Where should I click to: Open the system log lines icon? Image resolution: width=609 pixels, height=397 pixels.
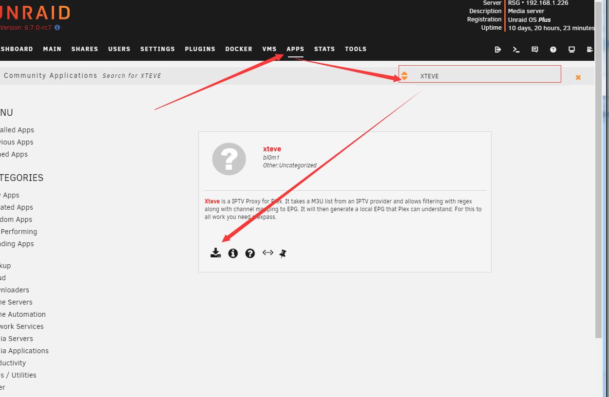click(590, 49)
